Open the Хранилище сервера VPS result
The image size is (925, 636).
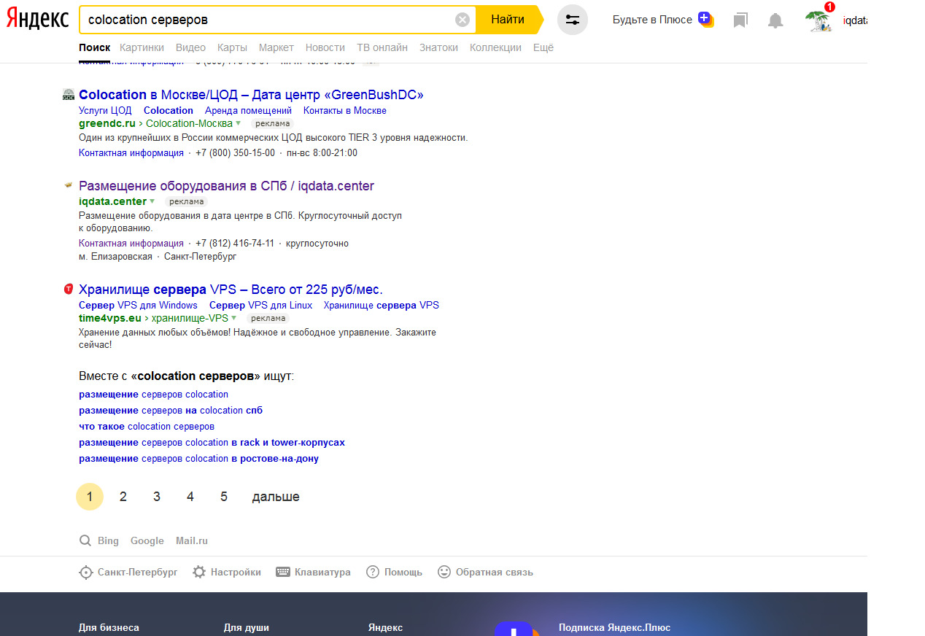231,290
